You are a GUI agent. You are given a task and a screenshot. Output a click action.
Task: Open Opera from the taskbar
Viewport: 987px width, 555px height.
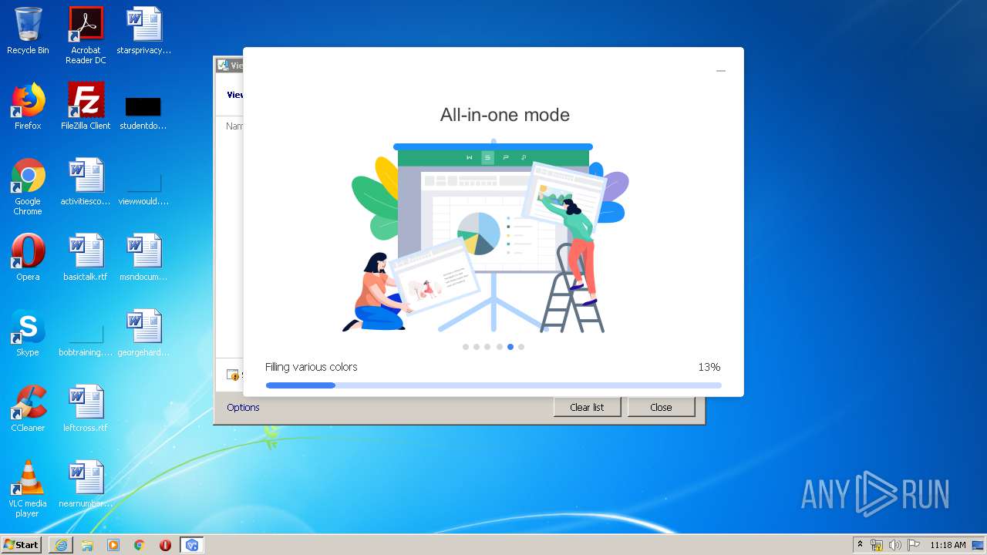pos(165,545)
